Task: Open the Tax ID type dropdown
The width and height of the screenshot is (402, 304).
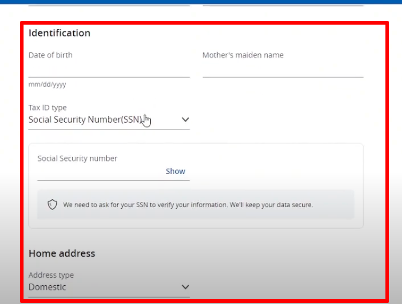Action: click(109, 120)
